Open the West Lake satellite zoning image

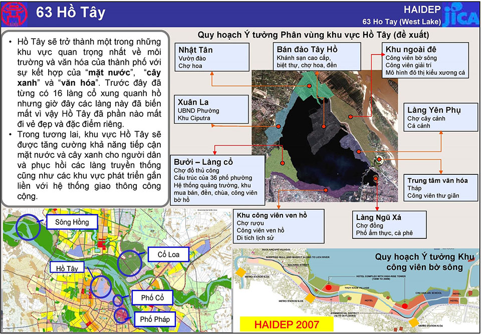tap(325, 136)
